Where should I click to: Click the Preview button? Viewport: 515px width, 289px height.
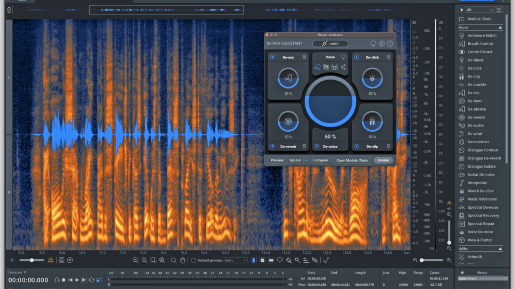[277, 160]
